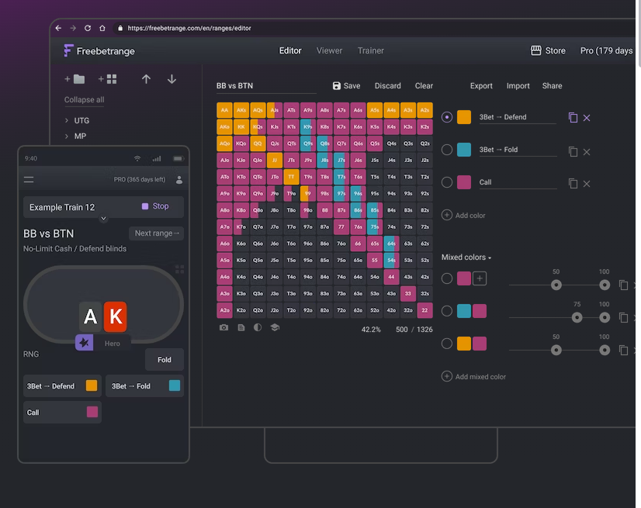Switch to the Trainer tab

tap(371, 50)
